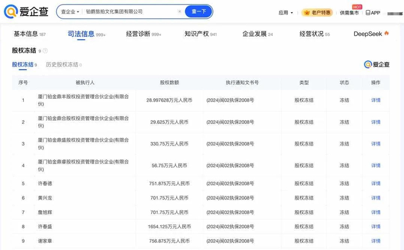This screenshot has width=404, height=250.
Task: Click the 序号 column header
Action: 23,83
